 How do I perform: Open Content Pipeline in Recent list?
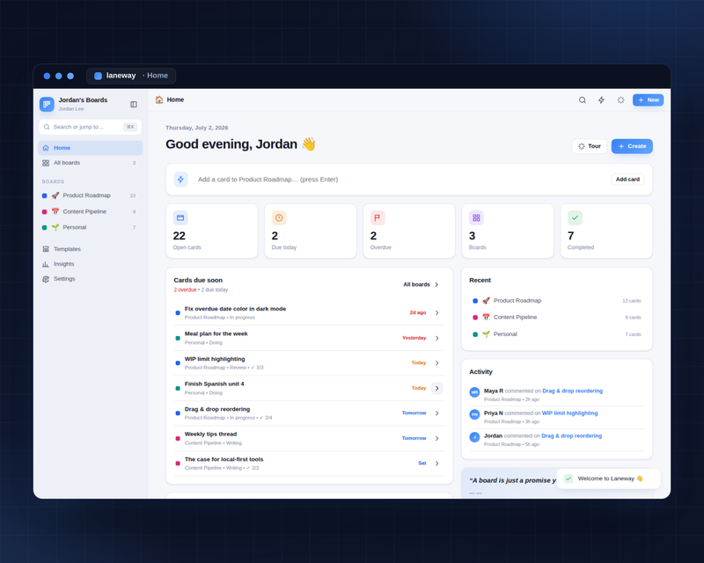pyautogui.click(x=557, y=318)
